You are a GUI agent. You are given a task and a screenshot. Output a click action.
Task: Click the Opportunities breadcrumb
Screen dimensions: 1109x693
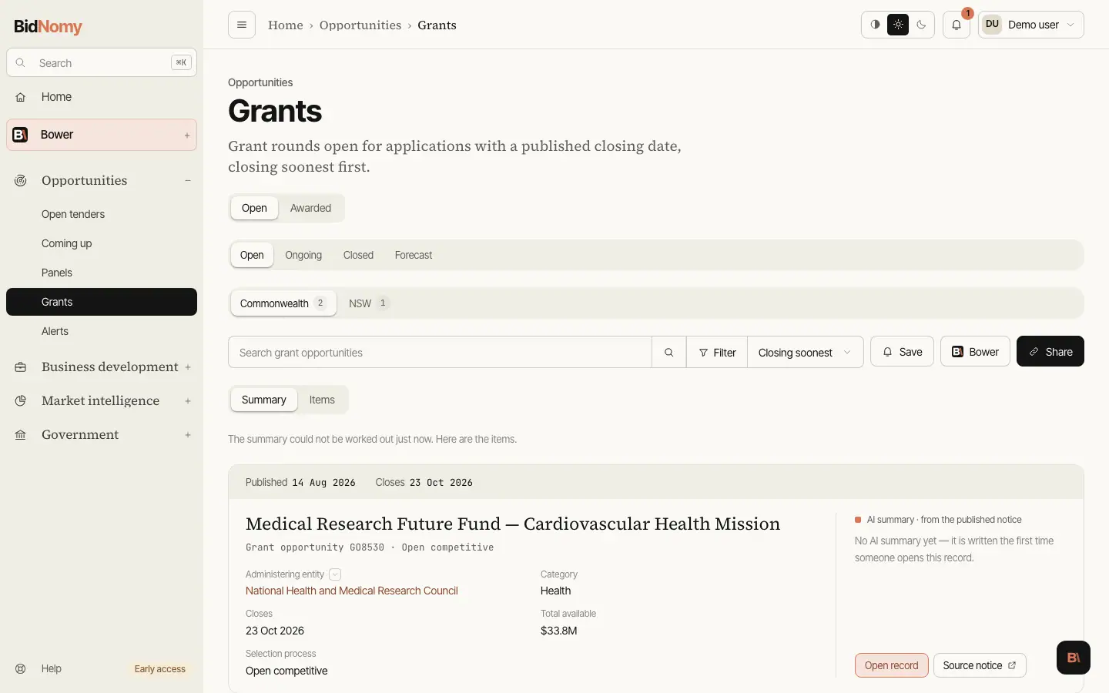point(360,25)
